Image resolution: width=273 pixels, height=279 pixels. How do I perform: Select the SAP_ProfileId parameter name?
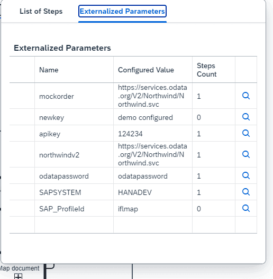(62, 209)
